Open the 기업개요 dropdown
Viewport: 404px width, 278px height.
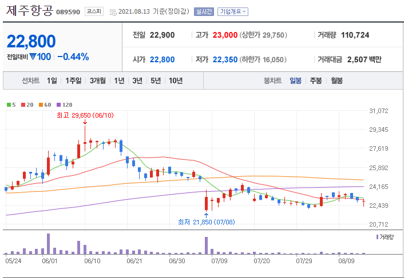coord(233,11)
